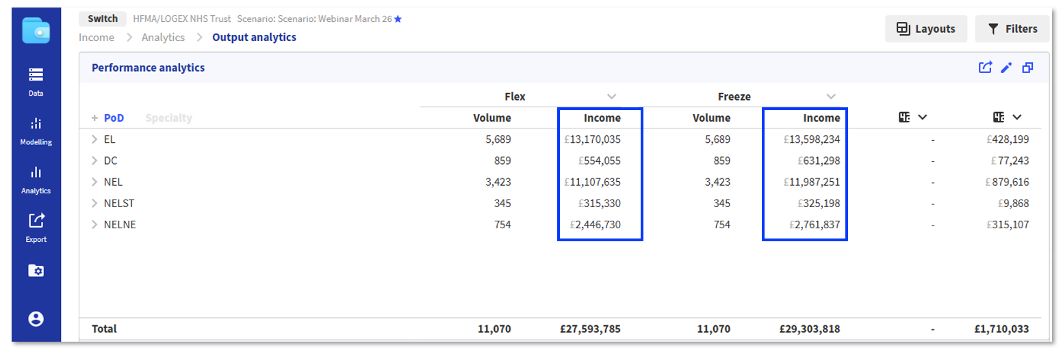
Task: Expand the EL row
Action: point(94,139)
